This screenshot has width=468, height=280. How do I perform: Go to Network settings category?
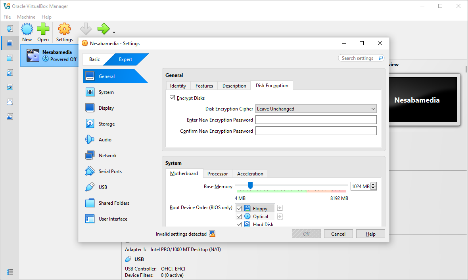pos(107,156)
